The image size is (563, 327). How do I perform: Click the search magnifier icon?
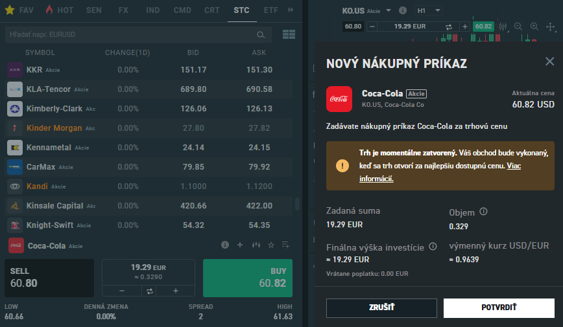point(261,34)
